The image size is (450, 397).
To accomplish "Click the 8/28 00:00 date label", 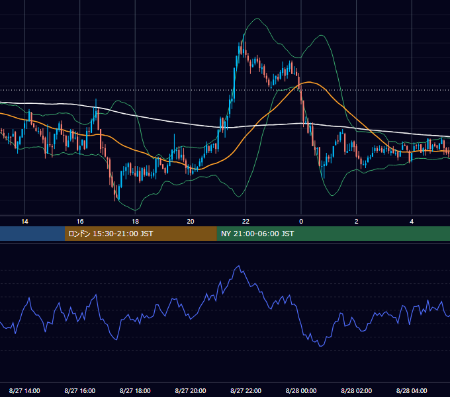I will [301, 390].
